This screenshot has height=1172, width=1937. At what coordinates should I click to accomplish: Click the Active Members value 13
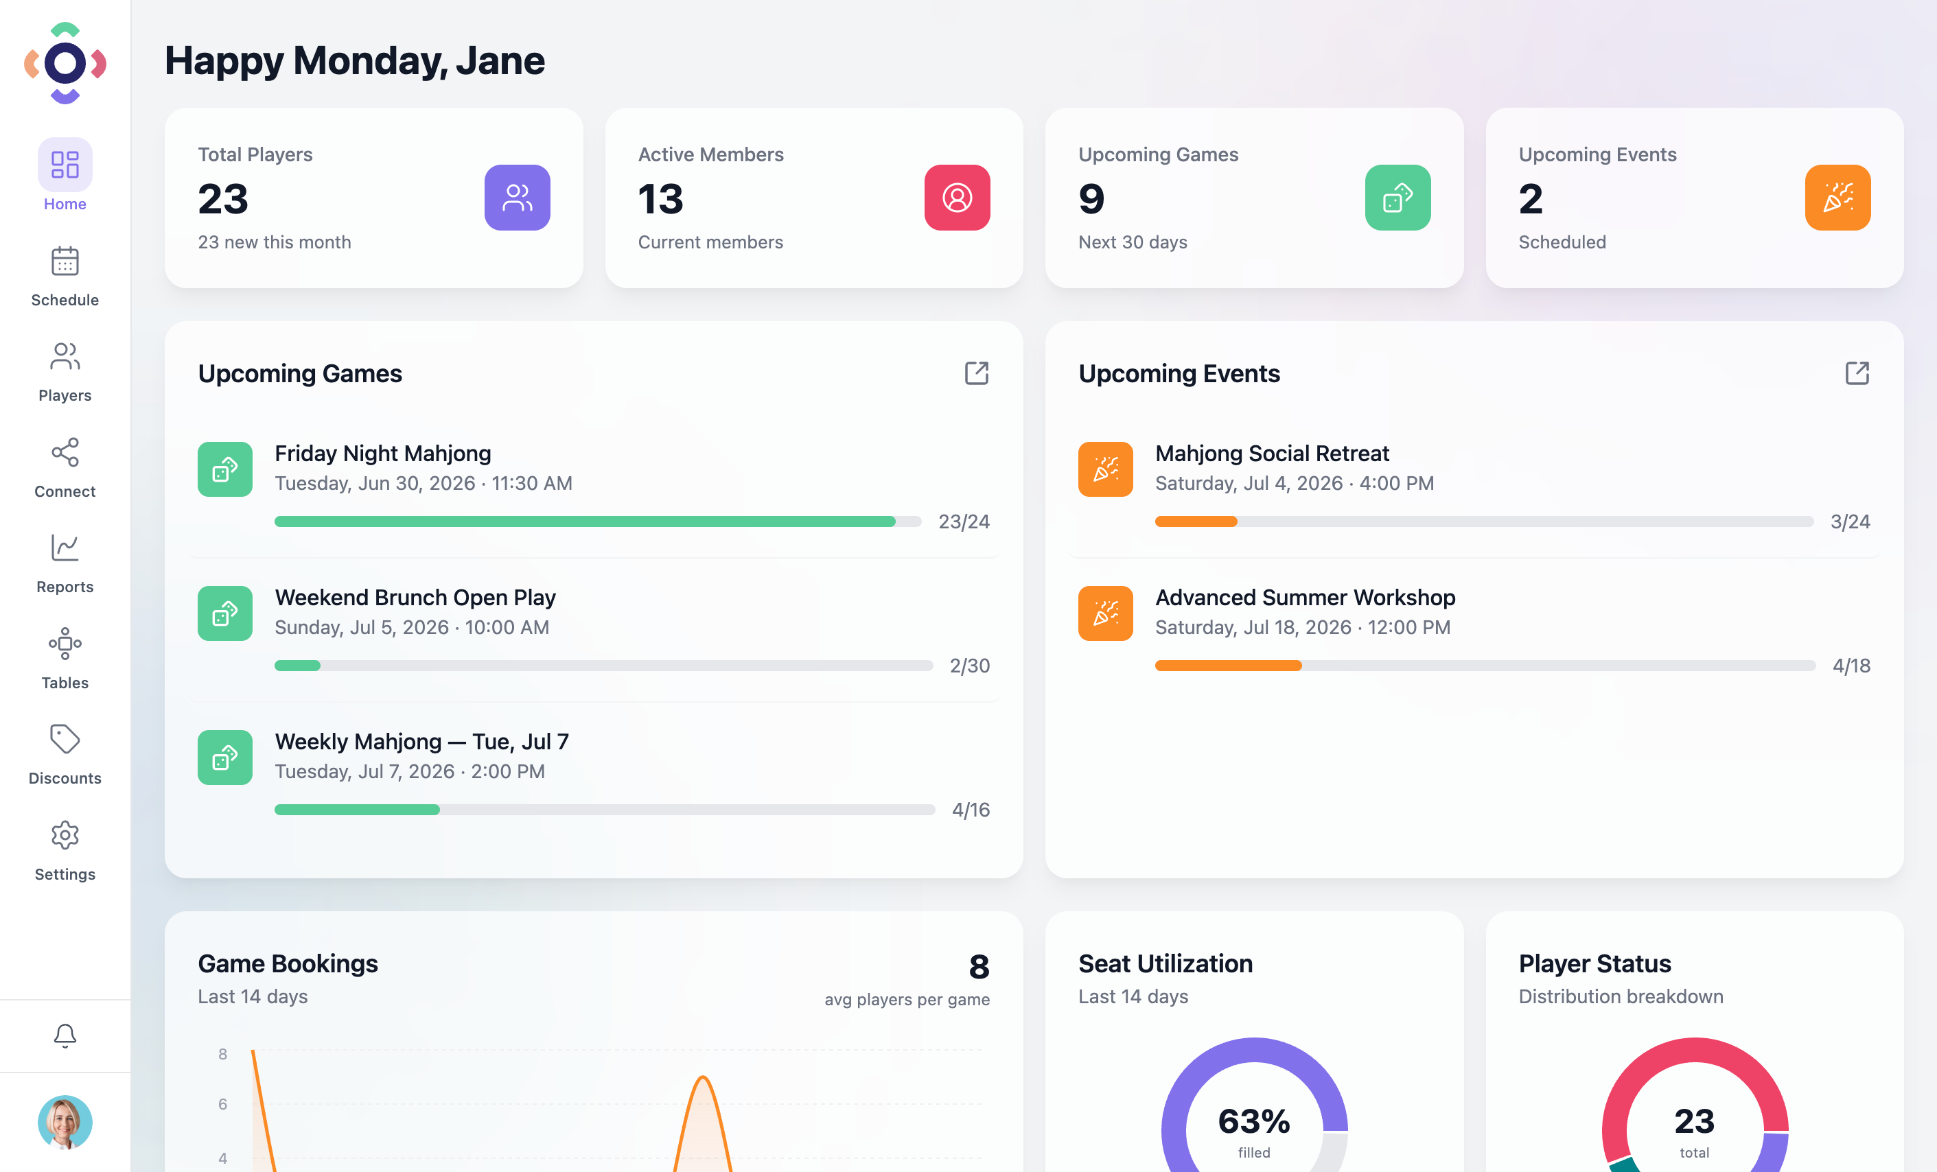tap(660, 199)
